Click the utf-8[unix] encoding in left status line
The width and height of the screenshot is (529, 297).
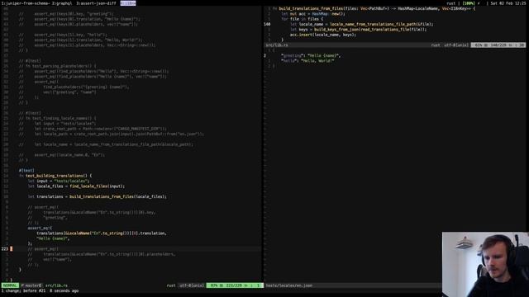click(191, 285)
